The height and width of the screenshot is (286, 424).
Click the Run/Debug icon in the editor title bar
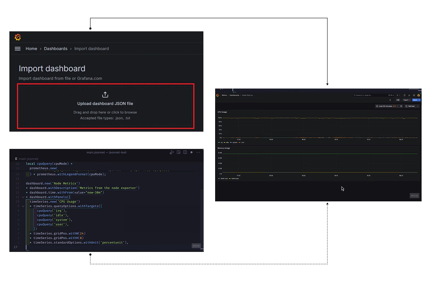pos(172,152)
